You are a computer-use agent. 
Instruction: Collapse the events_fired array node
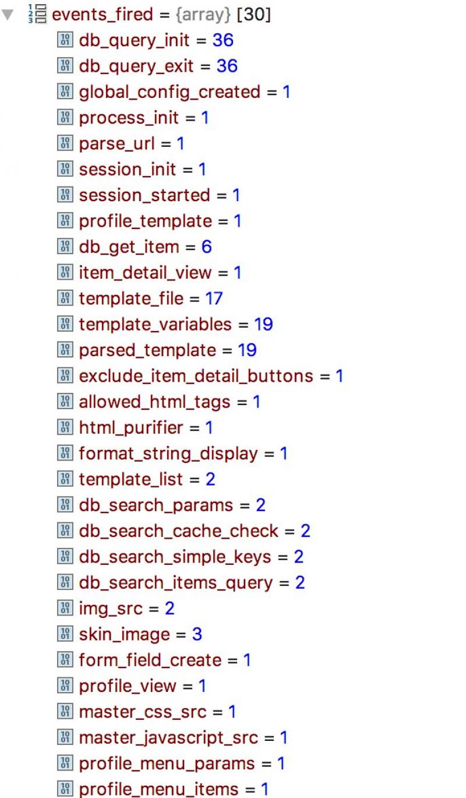click(7, 15)
